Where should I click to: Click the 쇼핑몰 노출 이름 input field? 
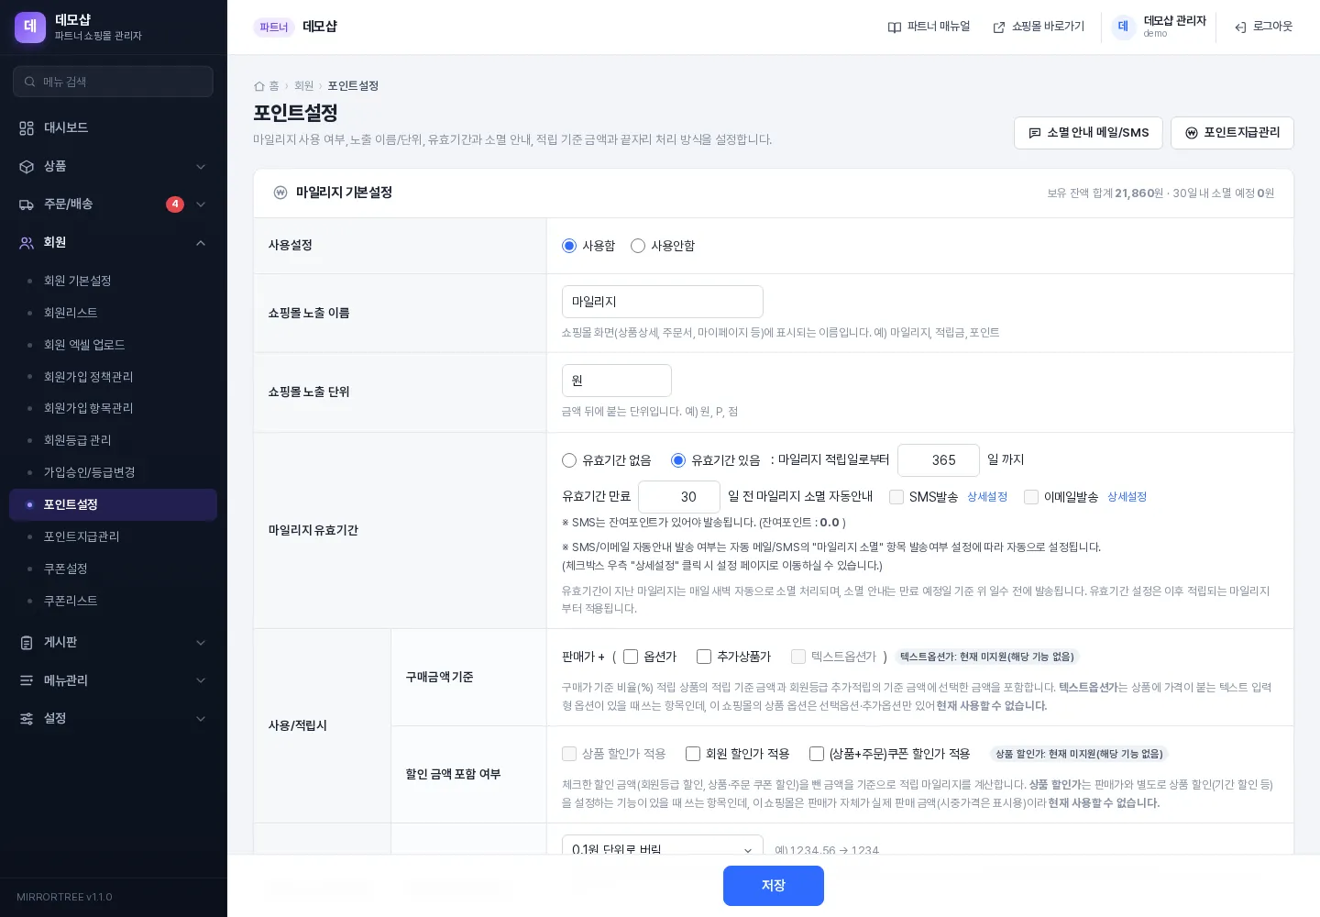(663, 302)
